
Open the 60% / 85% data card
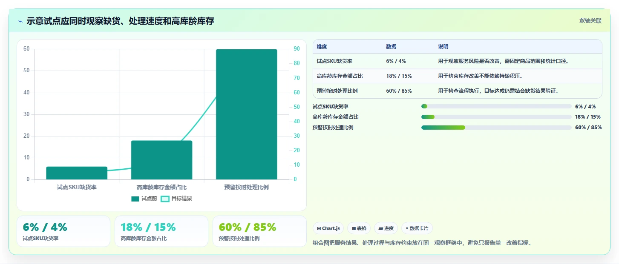point(259,231)
